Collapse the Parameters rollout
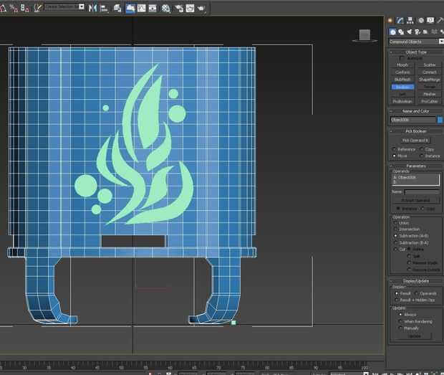Screen dimensions: 444x375 pyautogui.click(x=415, y=166)
